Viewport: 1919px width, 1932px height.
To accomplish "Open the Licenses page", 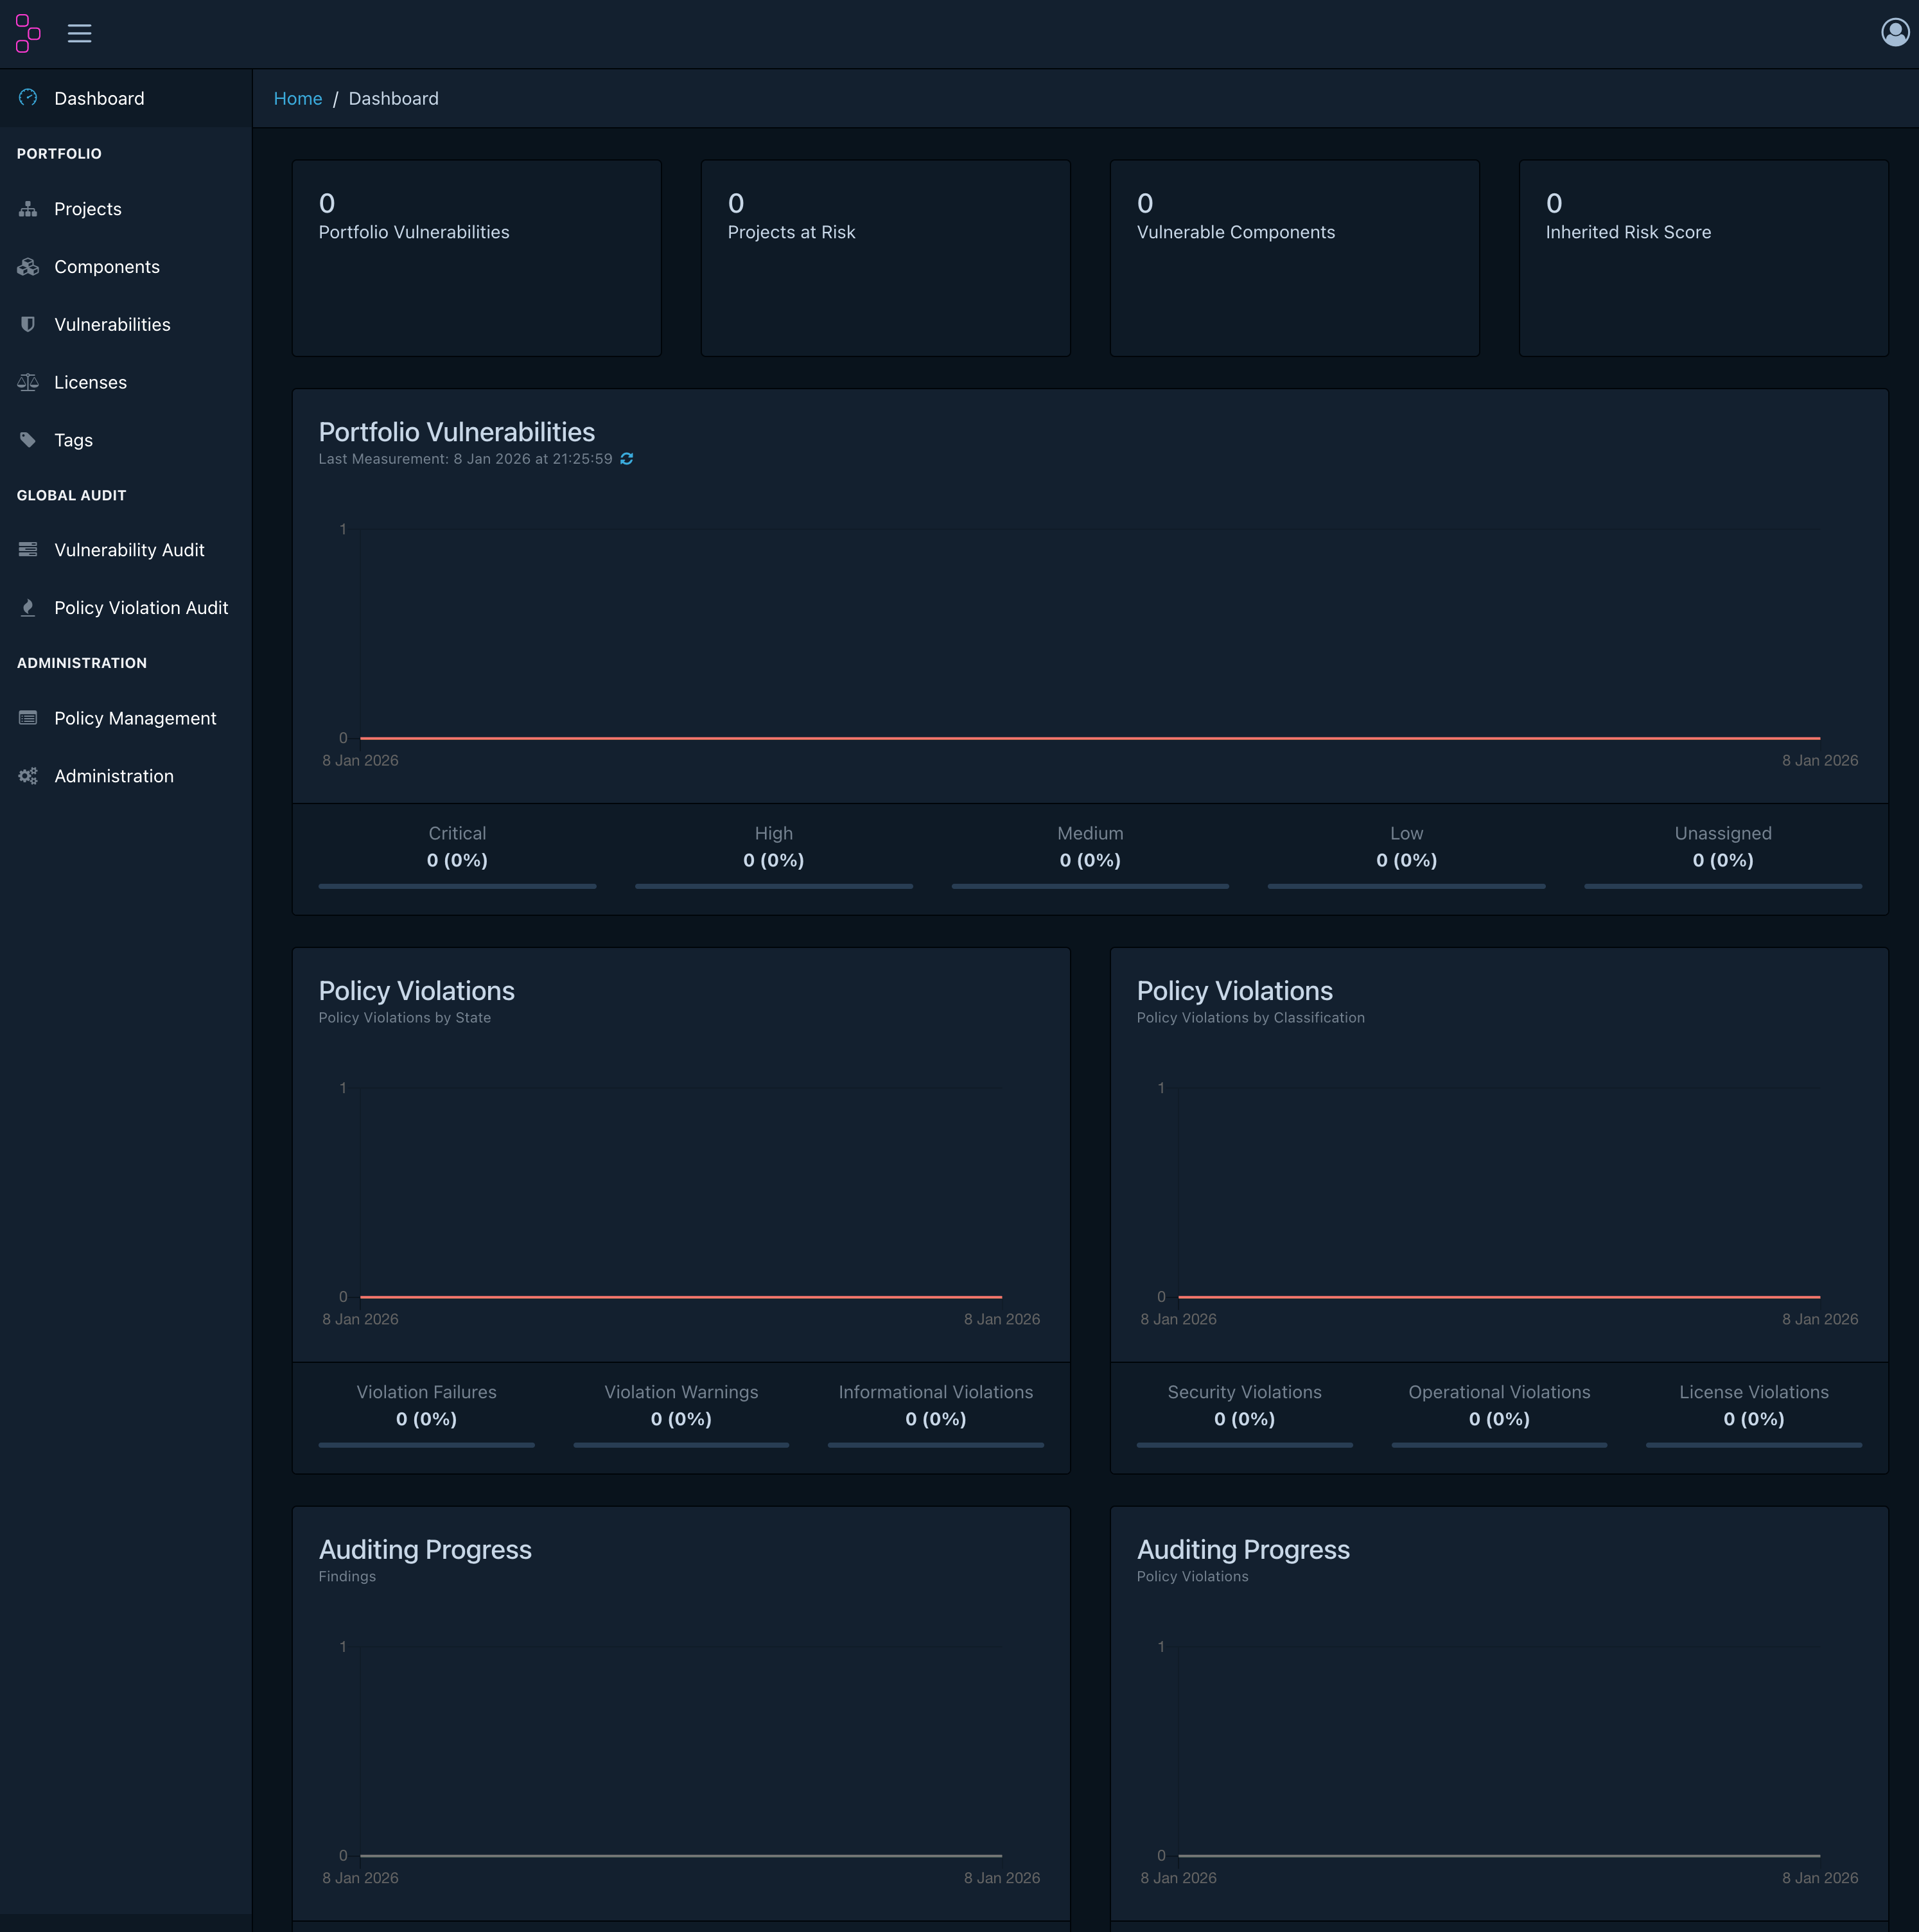I will pyautogui.click(x=90, y=382).
